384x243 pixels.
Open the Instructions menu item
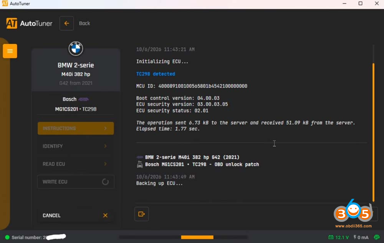76,128
